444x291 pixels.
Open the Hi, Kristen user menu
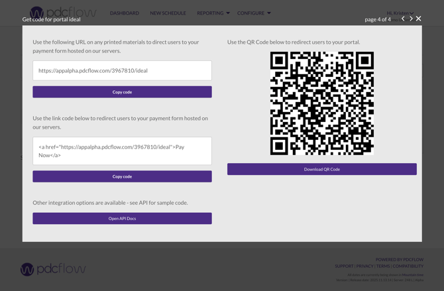tap(400, 13)
